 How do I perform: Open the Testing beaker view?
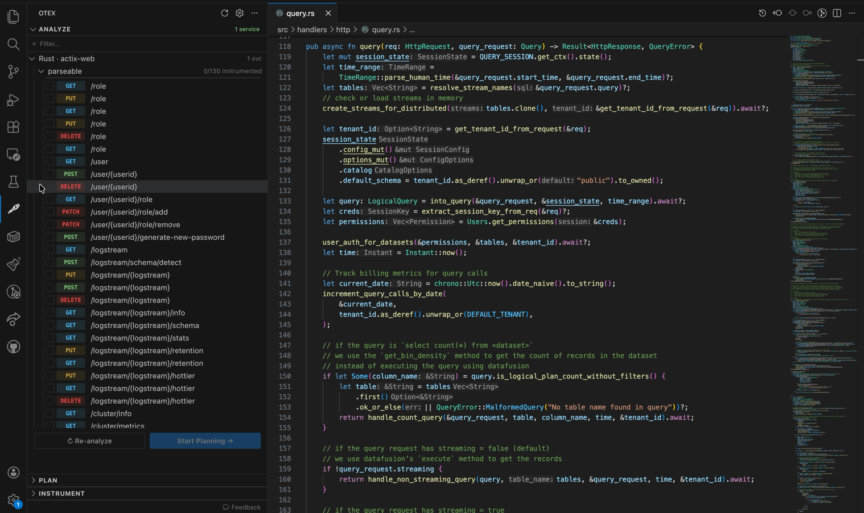coord(13,182)
